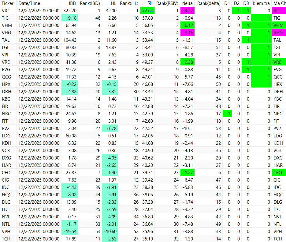Image resolution: width=286 pixels, height=242 pixels.
Task: Click the green VRE cell in the Ma CK column
Action: [279, 62]
